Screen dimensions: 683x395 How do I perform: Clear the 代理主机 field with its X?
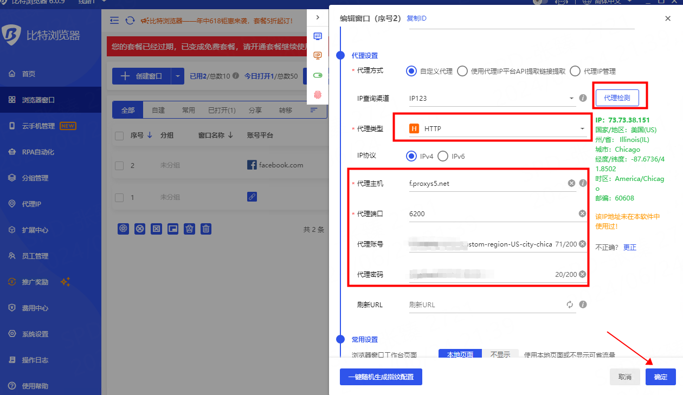(571, 183)
